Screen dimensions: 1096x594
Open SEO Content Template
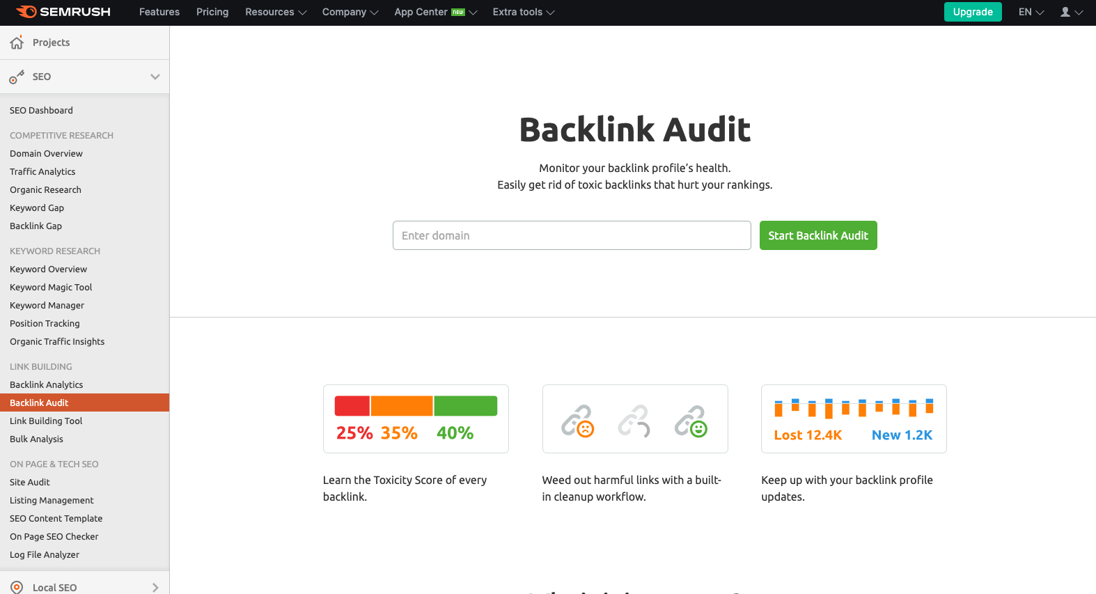click(56, 518)
